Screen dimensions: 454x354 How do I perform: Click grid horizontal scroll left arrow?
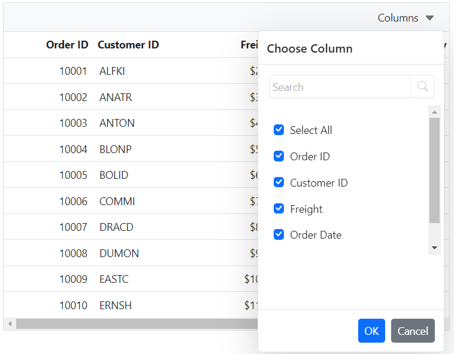pyautogui.click(x=10, y=324)
